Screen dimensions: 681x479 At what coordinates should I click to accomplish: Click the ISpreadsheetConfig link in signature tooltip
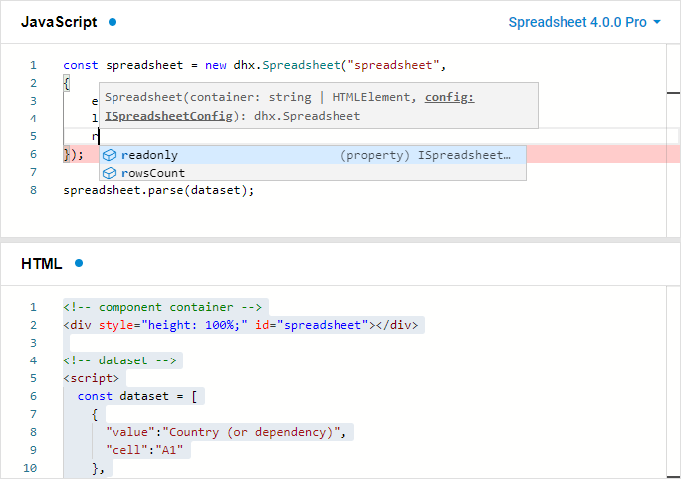(x=168, y=116)
